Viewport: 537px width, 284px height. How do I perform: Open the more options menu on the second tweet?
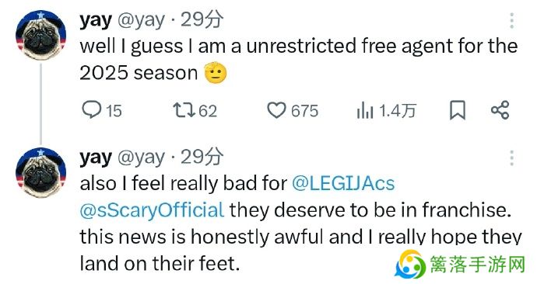coord(511,158)
